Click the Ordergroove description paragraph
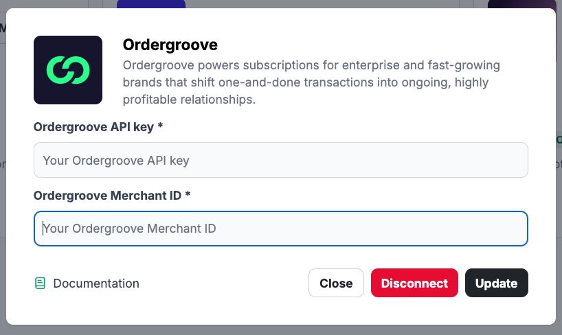Viewport: 562px width, 335px height. [x=311, y=82]
